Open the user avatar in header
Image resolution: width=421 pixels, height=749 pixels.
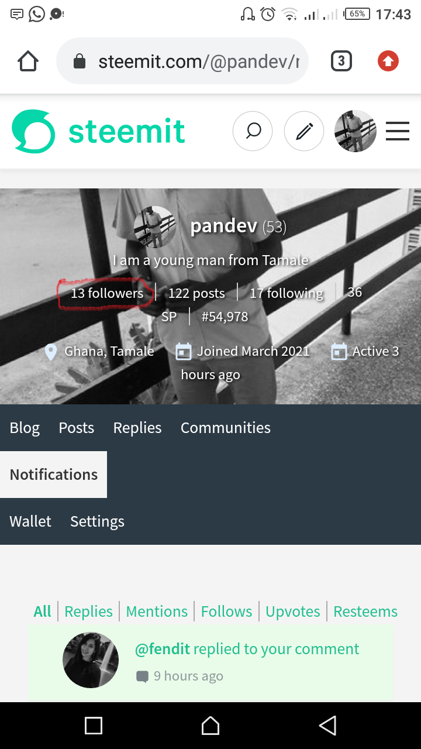click(x=355, y=131)
